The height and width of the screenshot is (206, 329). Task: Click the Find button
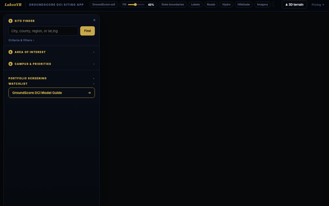(87, 31)
